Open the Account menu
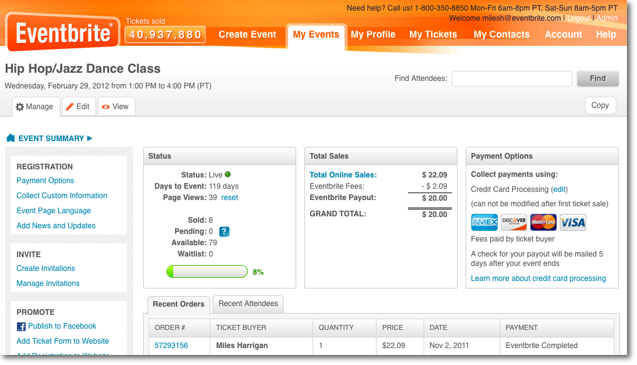The height and width of the screenshot is (365, 637). click(564, 34)
